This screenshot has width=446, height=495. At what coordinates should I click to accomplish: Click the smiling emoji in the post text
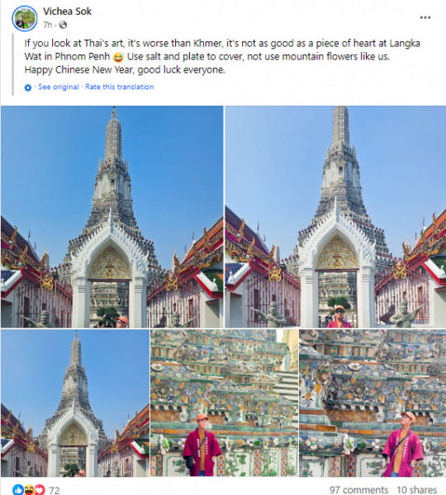coord(118,58)
